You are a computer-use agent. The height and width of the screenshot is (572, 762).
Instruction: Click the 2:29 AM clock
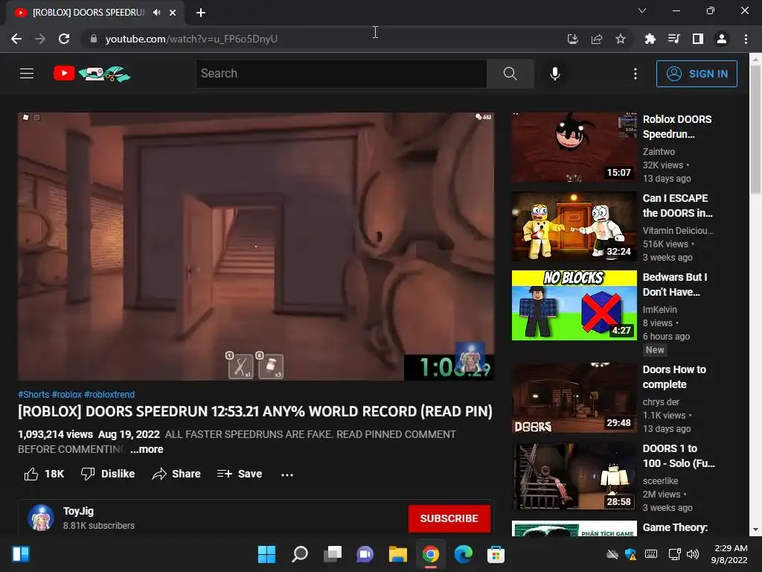point(731,548)
